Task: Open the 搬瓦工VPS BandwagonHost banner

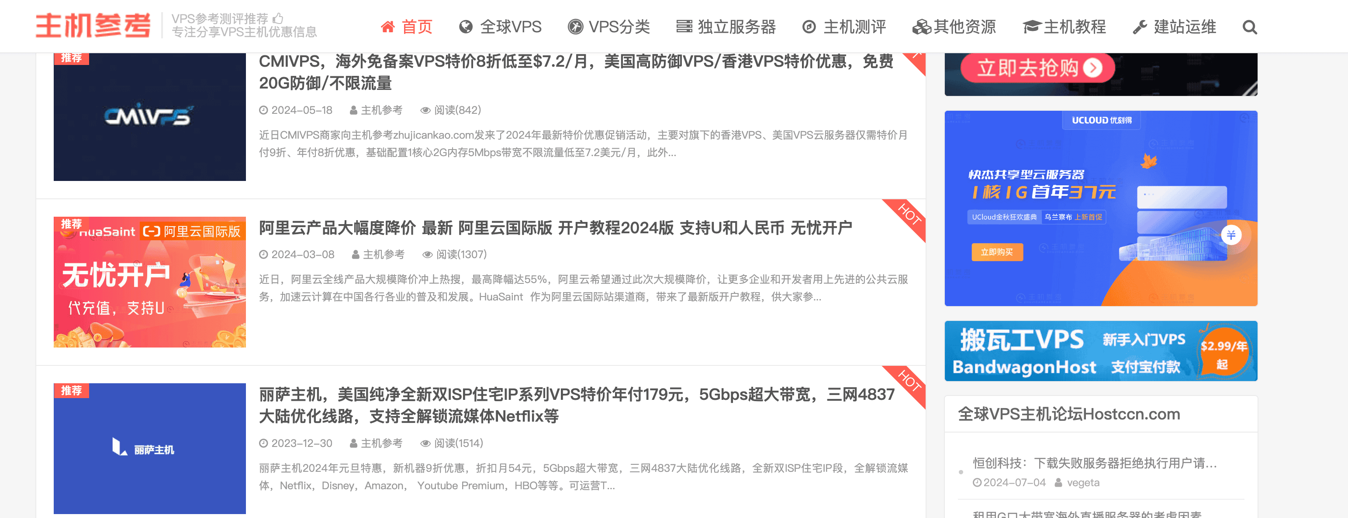Action: (x=1100, y=351)
